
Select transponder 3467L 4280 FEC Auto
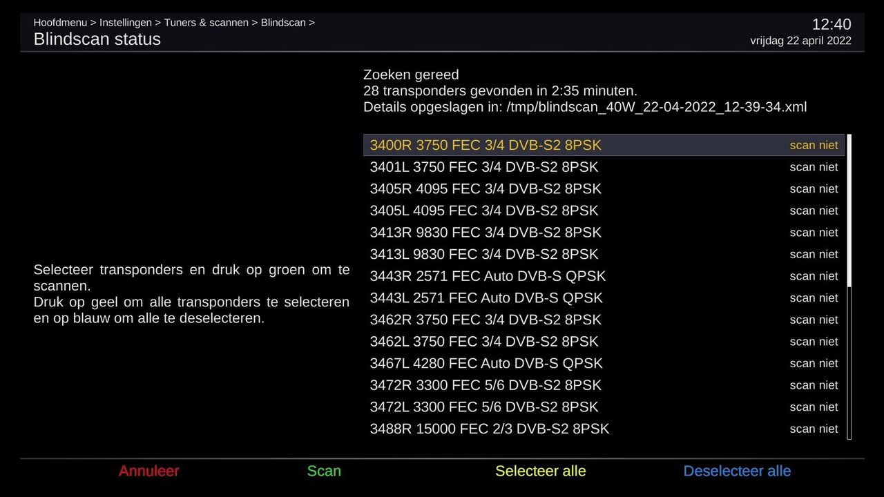click(486, 364)
